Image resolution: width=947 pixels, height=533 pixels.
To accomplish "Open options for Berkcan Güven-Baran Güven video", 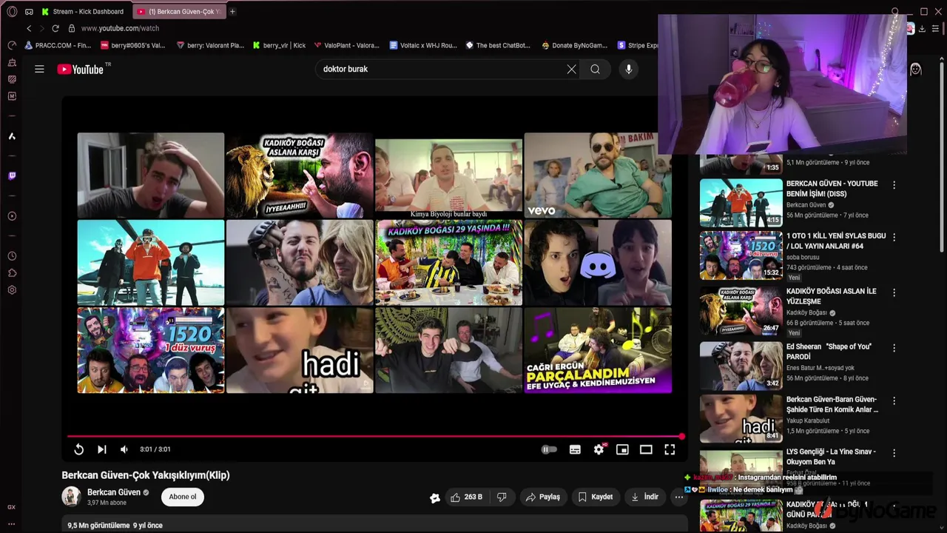I will coord(894,401).
